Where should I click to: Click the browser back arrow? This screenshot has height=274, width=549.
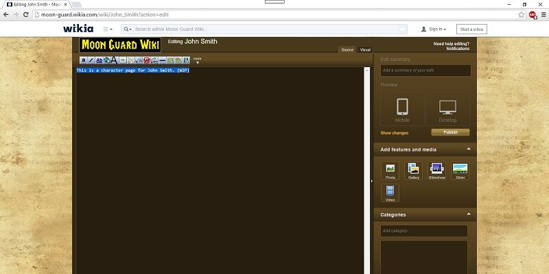(x=6, y=14)
